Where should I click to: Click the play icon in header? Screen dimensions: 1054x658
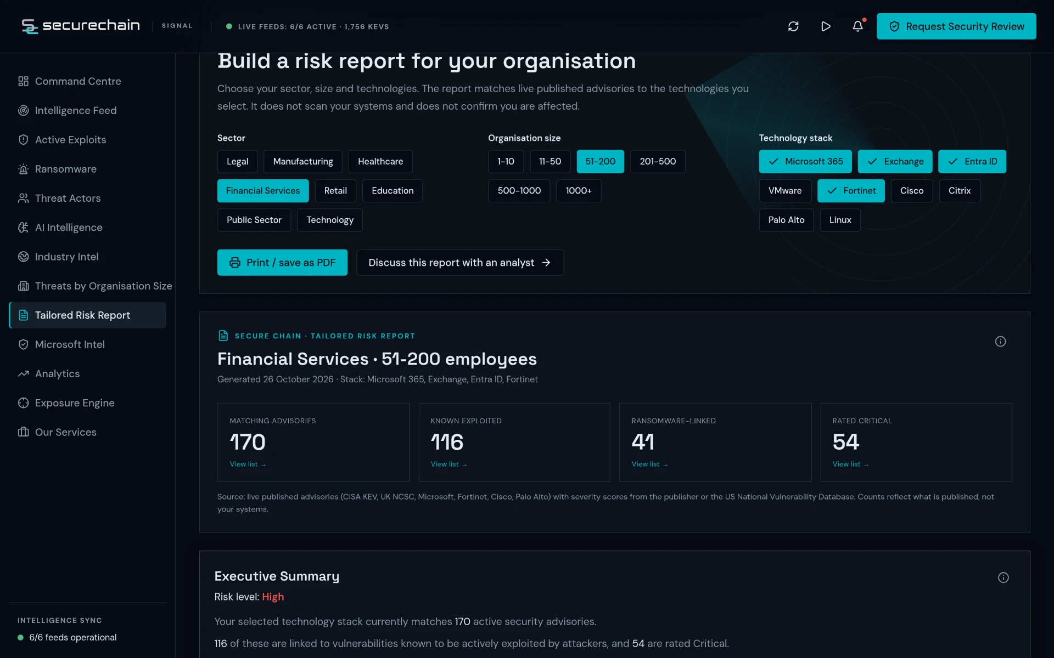point(826,26)
